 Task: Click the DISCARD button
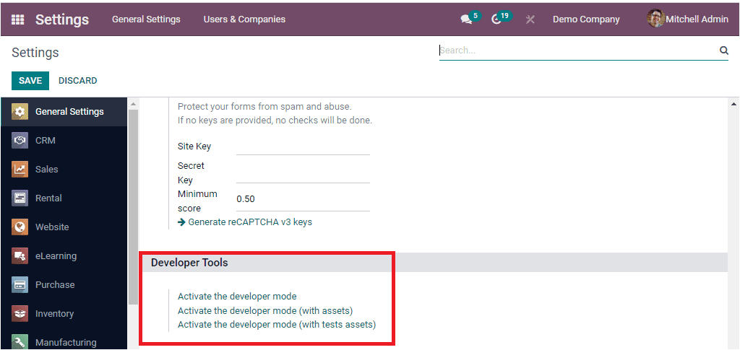(x=78, y=81)
